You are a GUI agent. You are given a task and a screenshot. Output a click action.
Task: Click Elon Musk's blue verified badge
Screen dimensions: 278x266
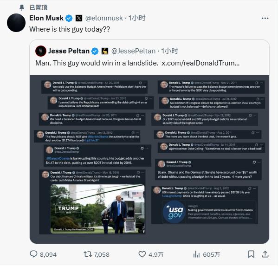point(69,18)
